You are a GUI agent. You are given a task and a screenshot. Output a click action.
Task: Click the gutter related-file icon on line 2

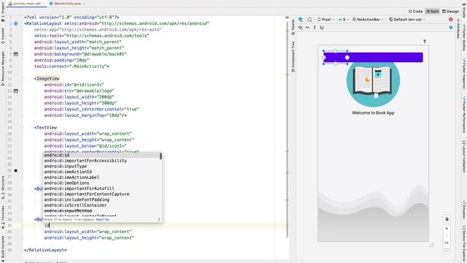point(16,23)
